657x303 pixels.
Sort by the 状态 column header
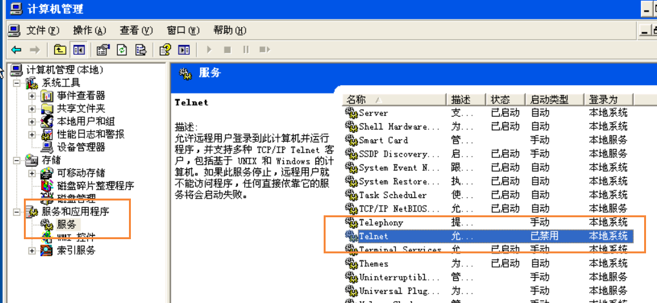click(x=505, y=100)
